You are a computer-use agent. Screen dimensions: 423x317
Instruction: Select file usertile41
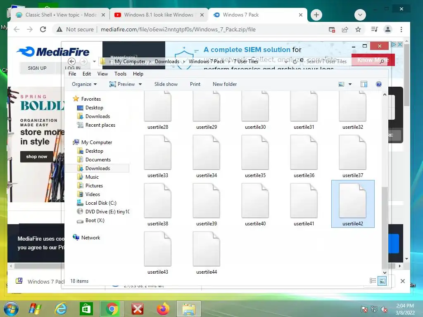(304, 205)
